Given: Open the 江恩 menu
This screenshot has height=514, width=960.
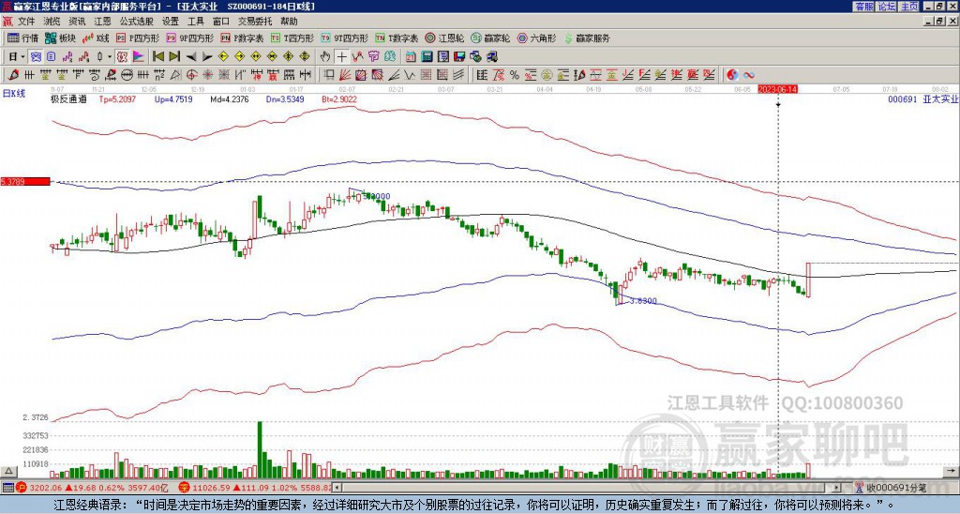Looking at the screenshot, I should 102,22.
